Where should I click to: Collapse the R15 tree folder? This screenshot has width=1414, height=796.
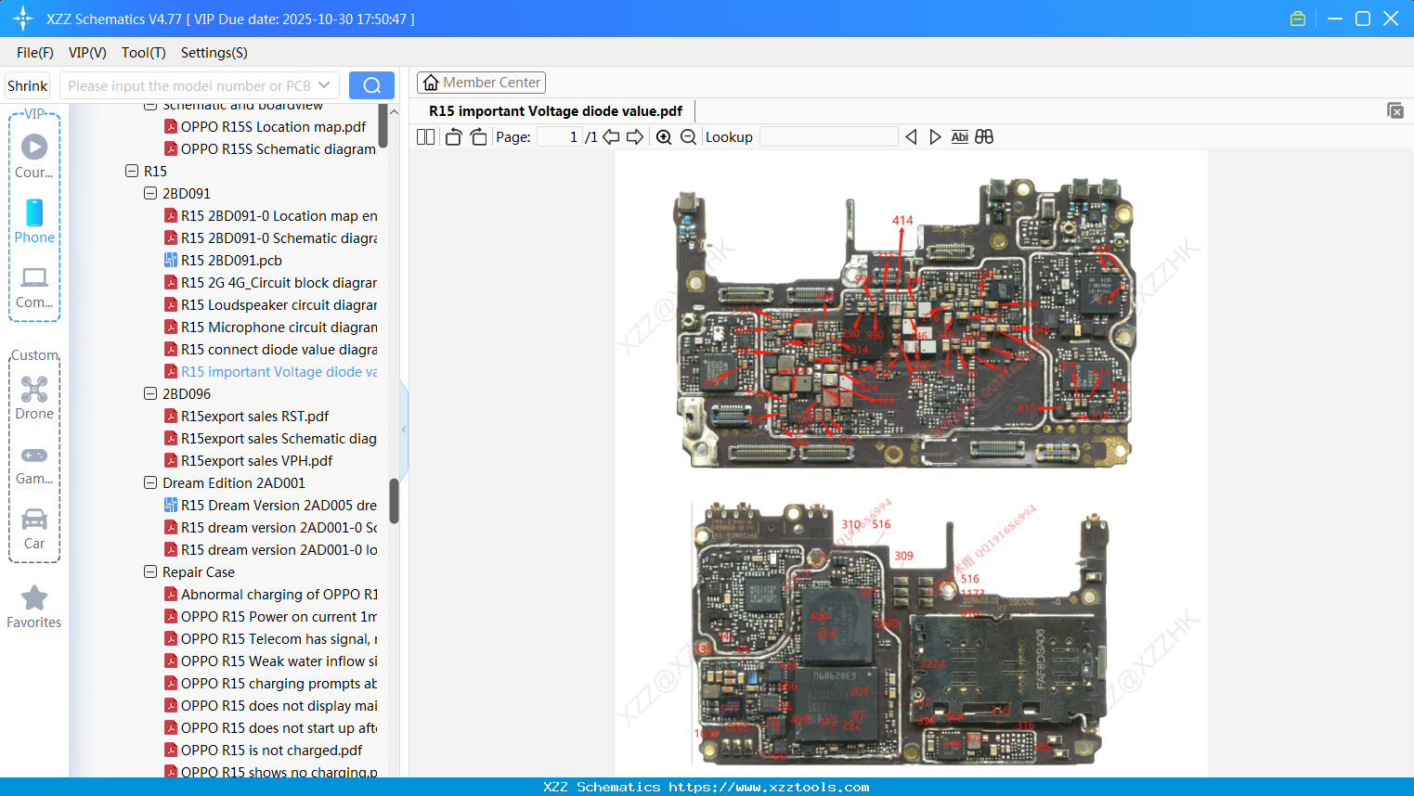click(132, 172)
